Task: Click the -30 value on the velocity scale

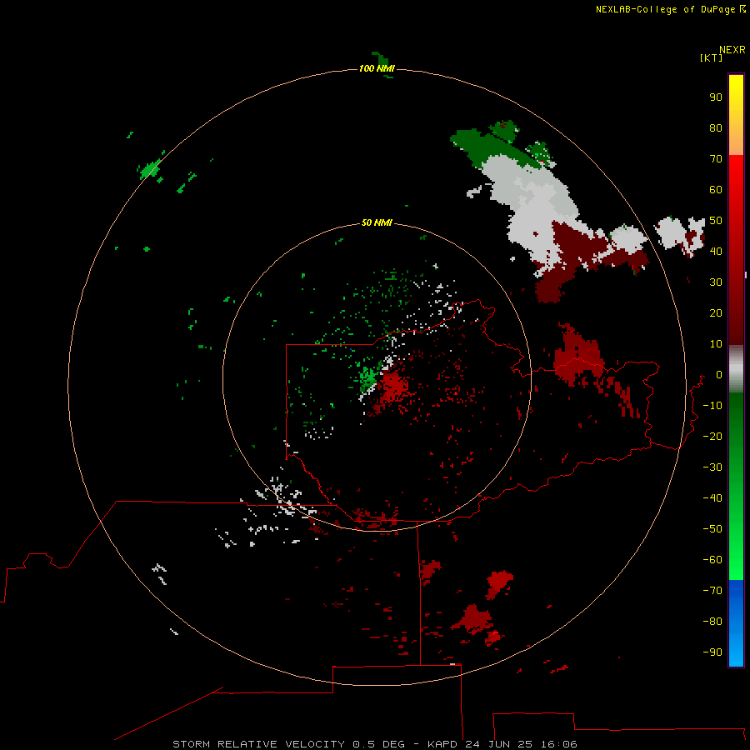Action: pyautogui.click(x=712, y=467)
